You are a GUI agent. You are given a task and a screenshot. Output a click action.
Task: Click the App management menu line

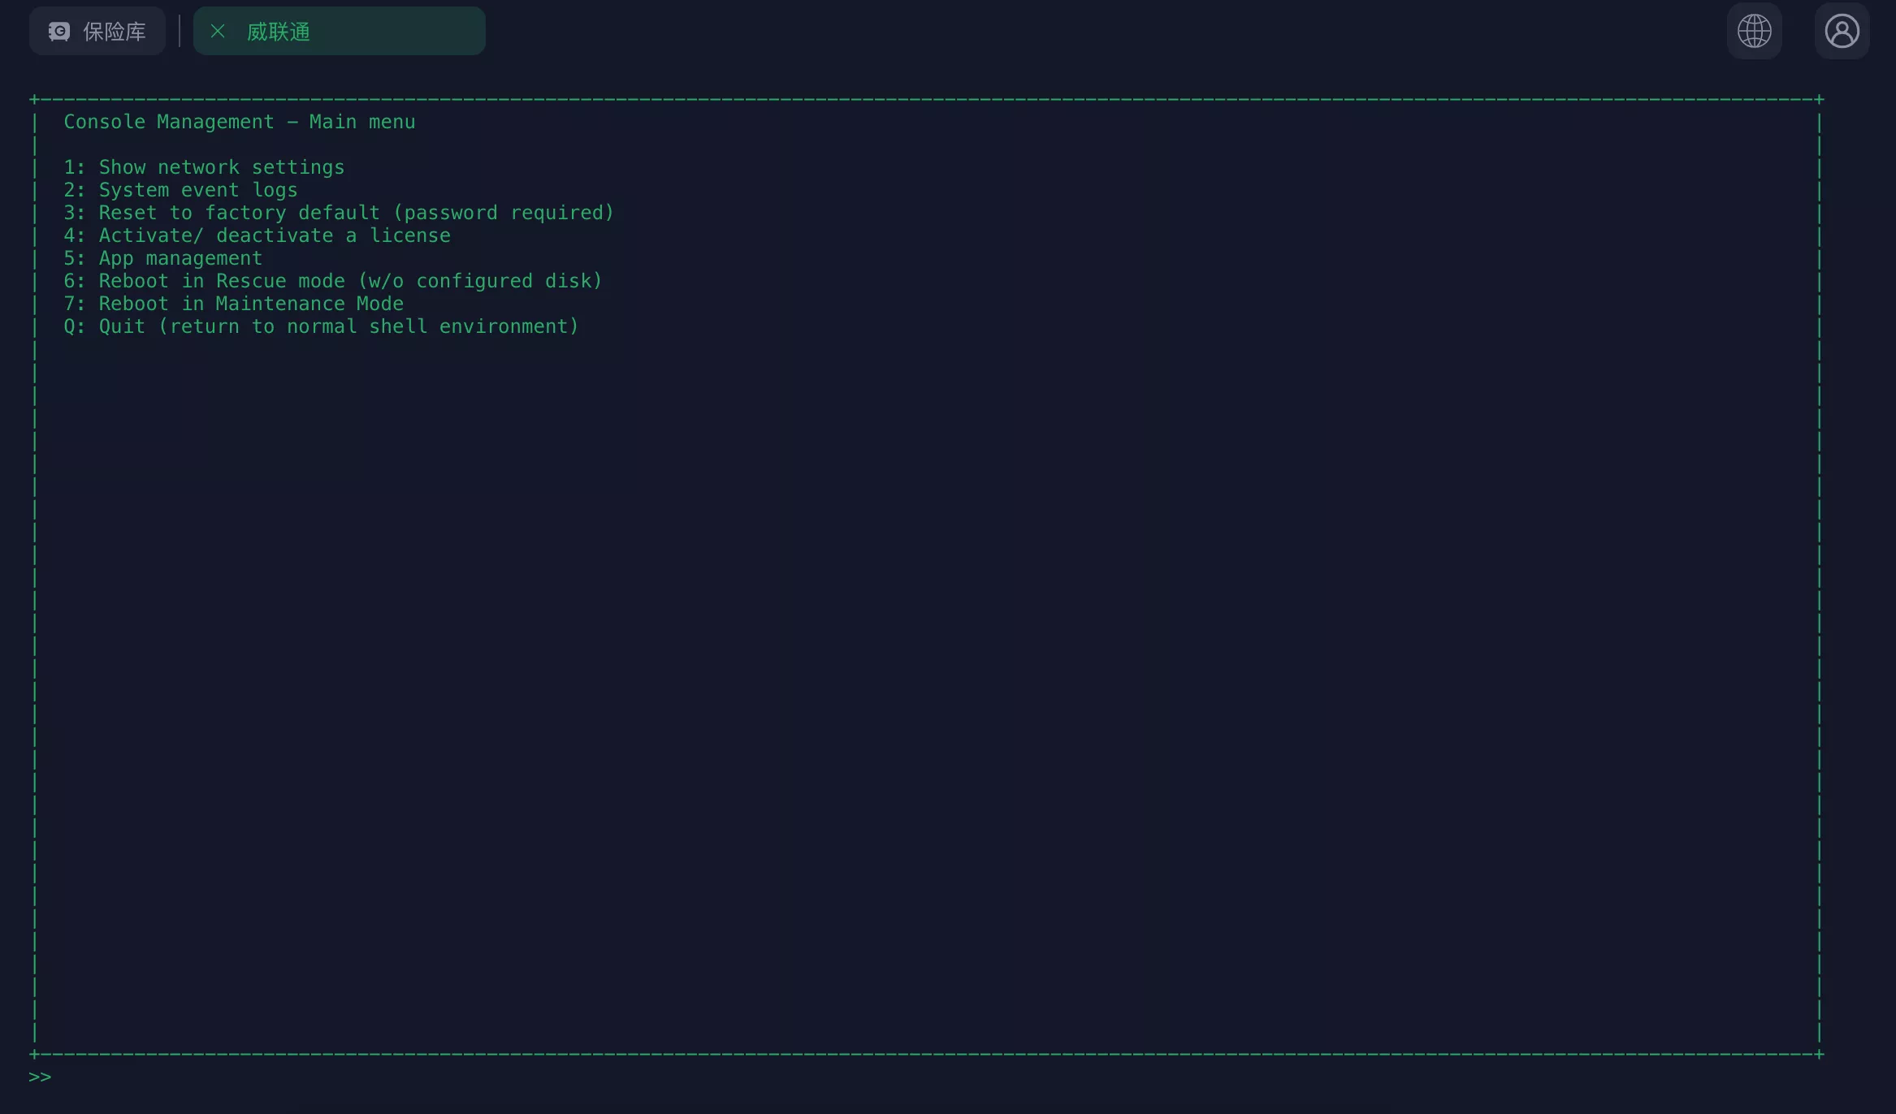point(180,258)
